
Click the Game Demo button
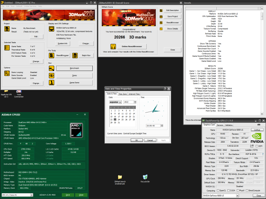pos(74,83)
